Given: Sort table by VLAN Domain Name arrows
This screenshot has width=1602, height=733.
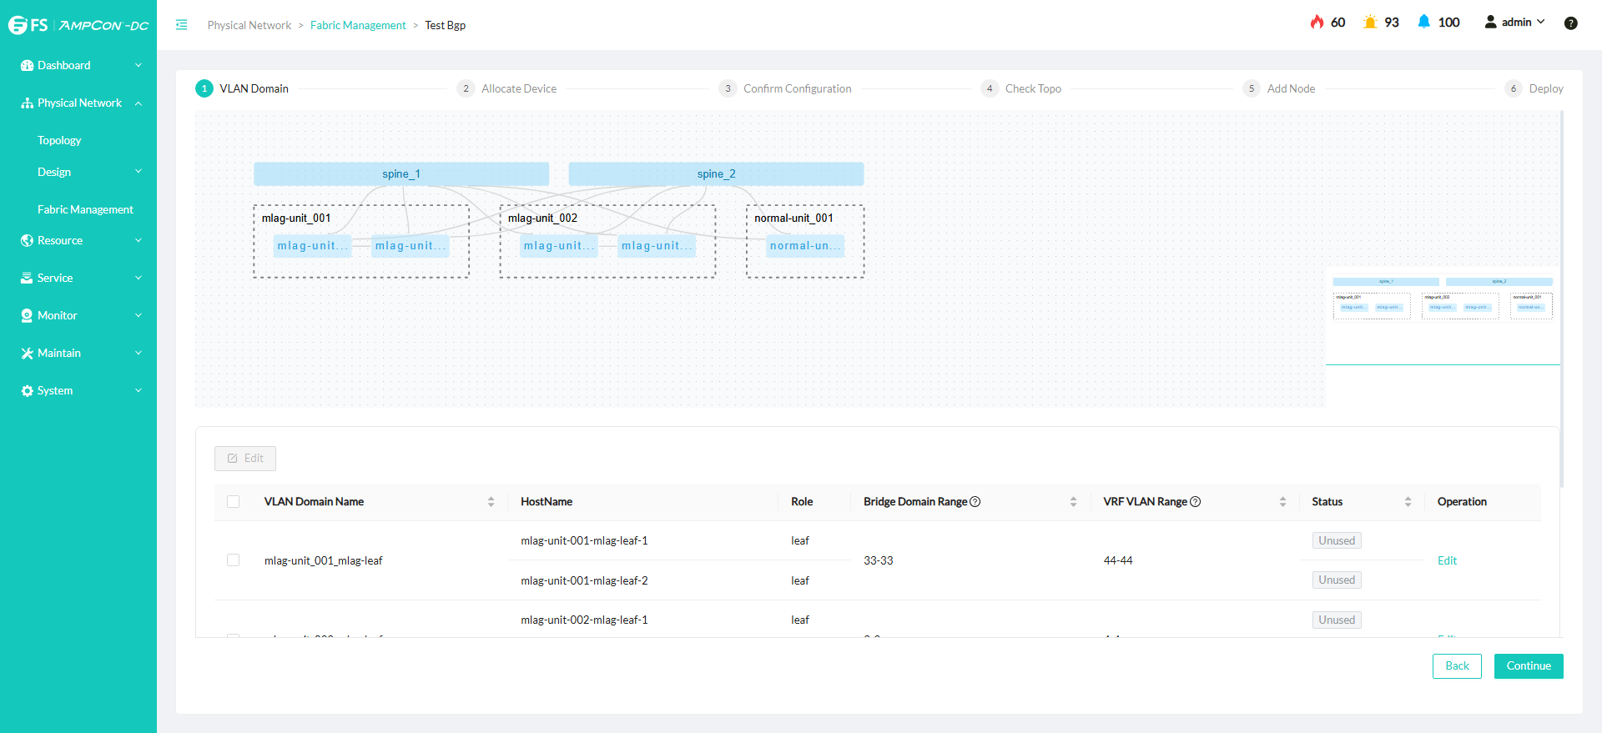Looking at the screenshot, I should pos(491,502).
